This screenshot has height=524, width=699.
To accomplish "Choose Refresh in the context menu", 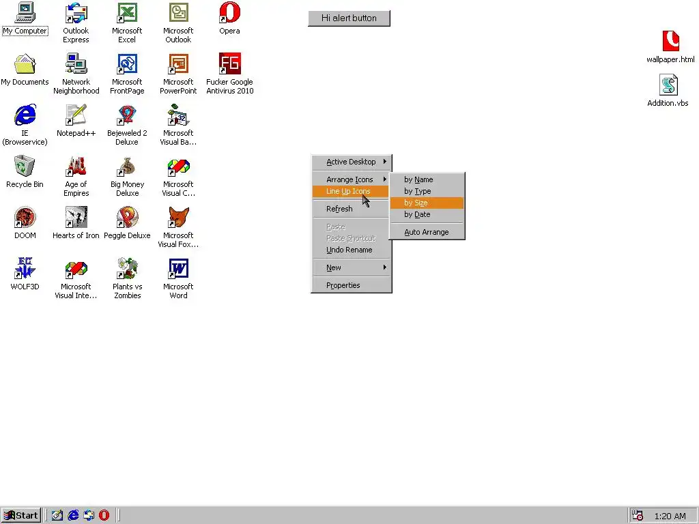I will click(x=352, y=209).
